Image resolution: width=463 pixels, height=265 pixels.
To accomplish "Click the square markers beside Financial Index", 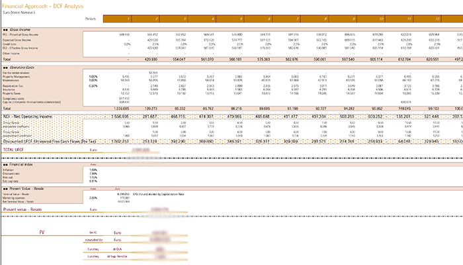I will point(5,165).
